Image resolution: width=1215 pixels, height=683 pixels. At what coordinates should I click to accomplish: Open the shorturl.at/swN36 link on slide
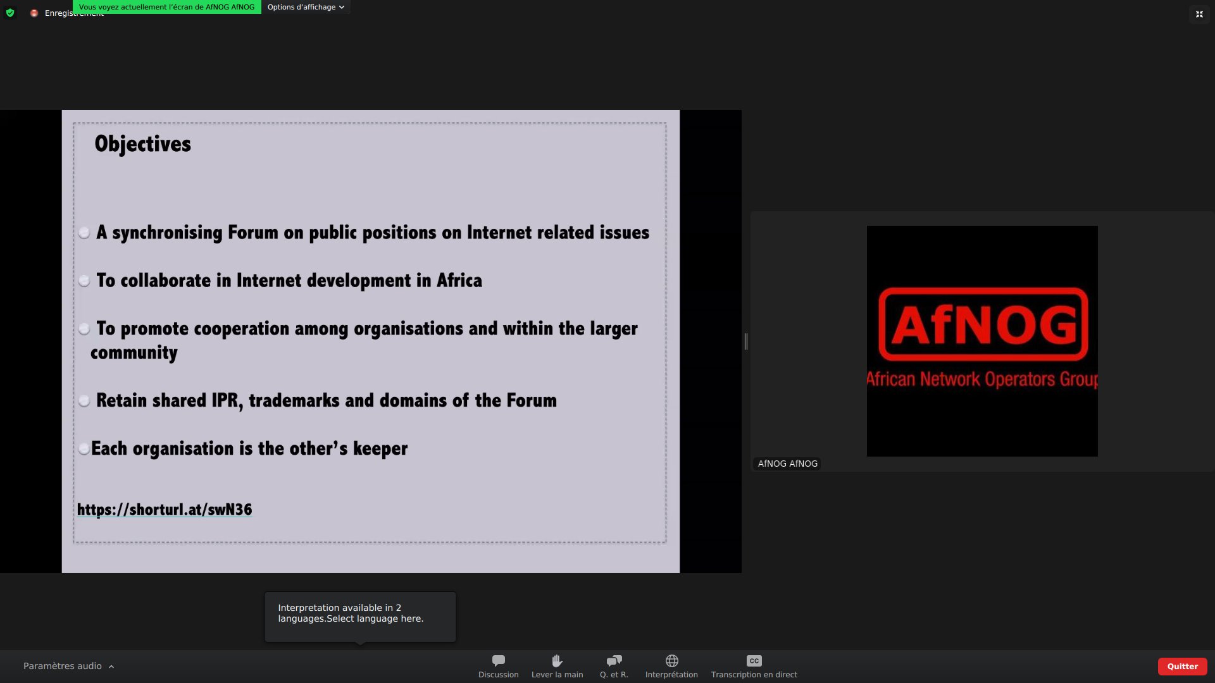point(165,510)
